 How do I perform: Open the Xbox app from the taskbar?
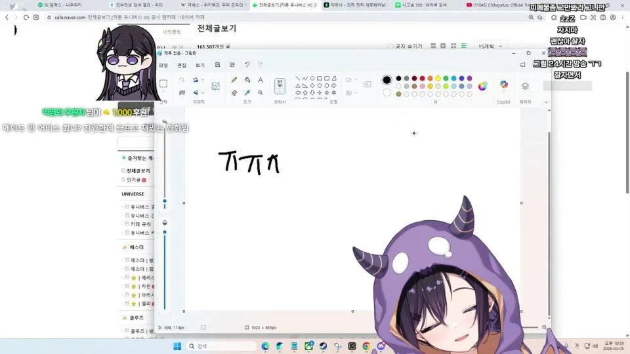[x=308, y=346]
